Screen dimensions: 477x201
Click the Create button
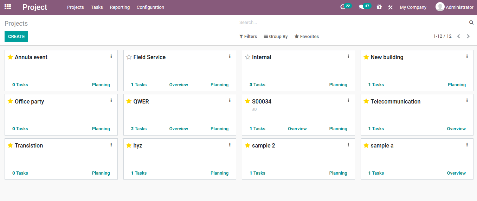click(x=16, y=37)
